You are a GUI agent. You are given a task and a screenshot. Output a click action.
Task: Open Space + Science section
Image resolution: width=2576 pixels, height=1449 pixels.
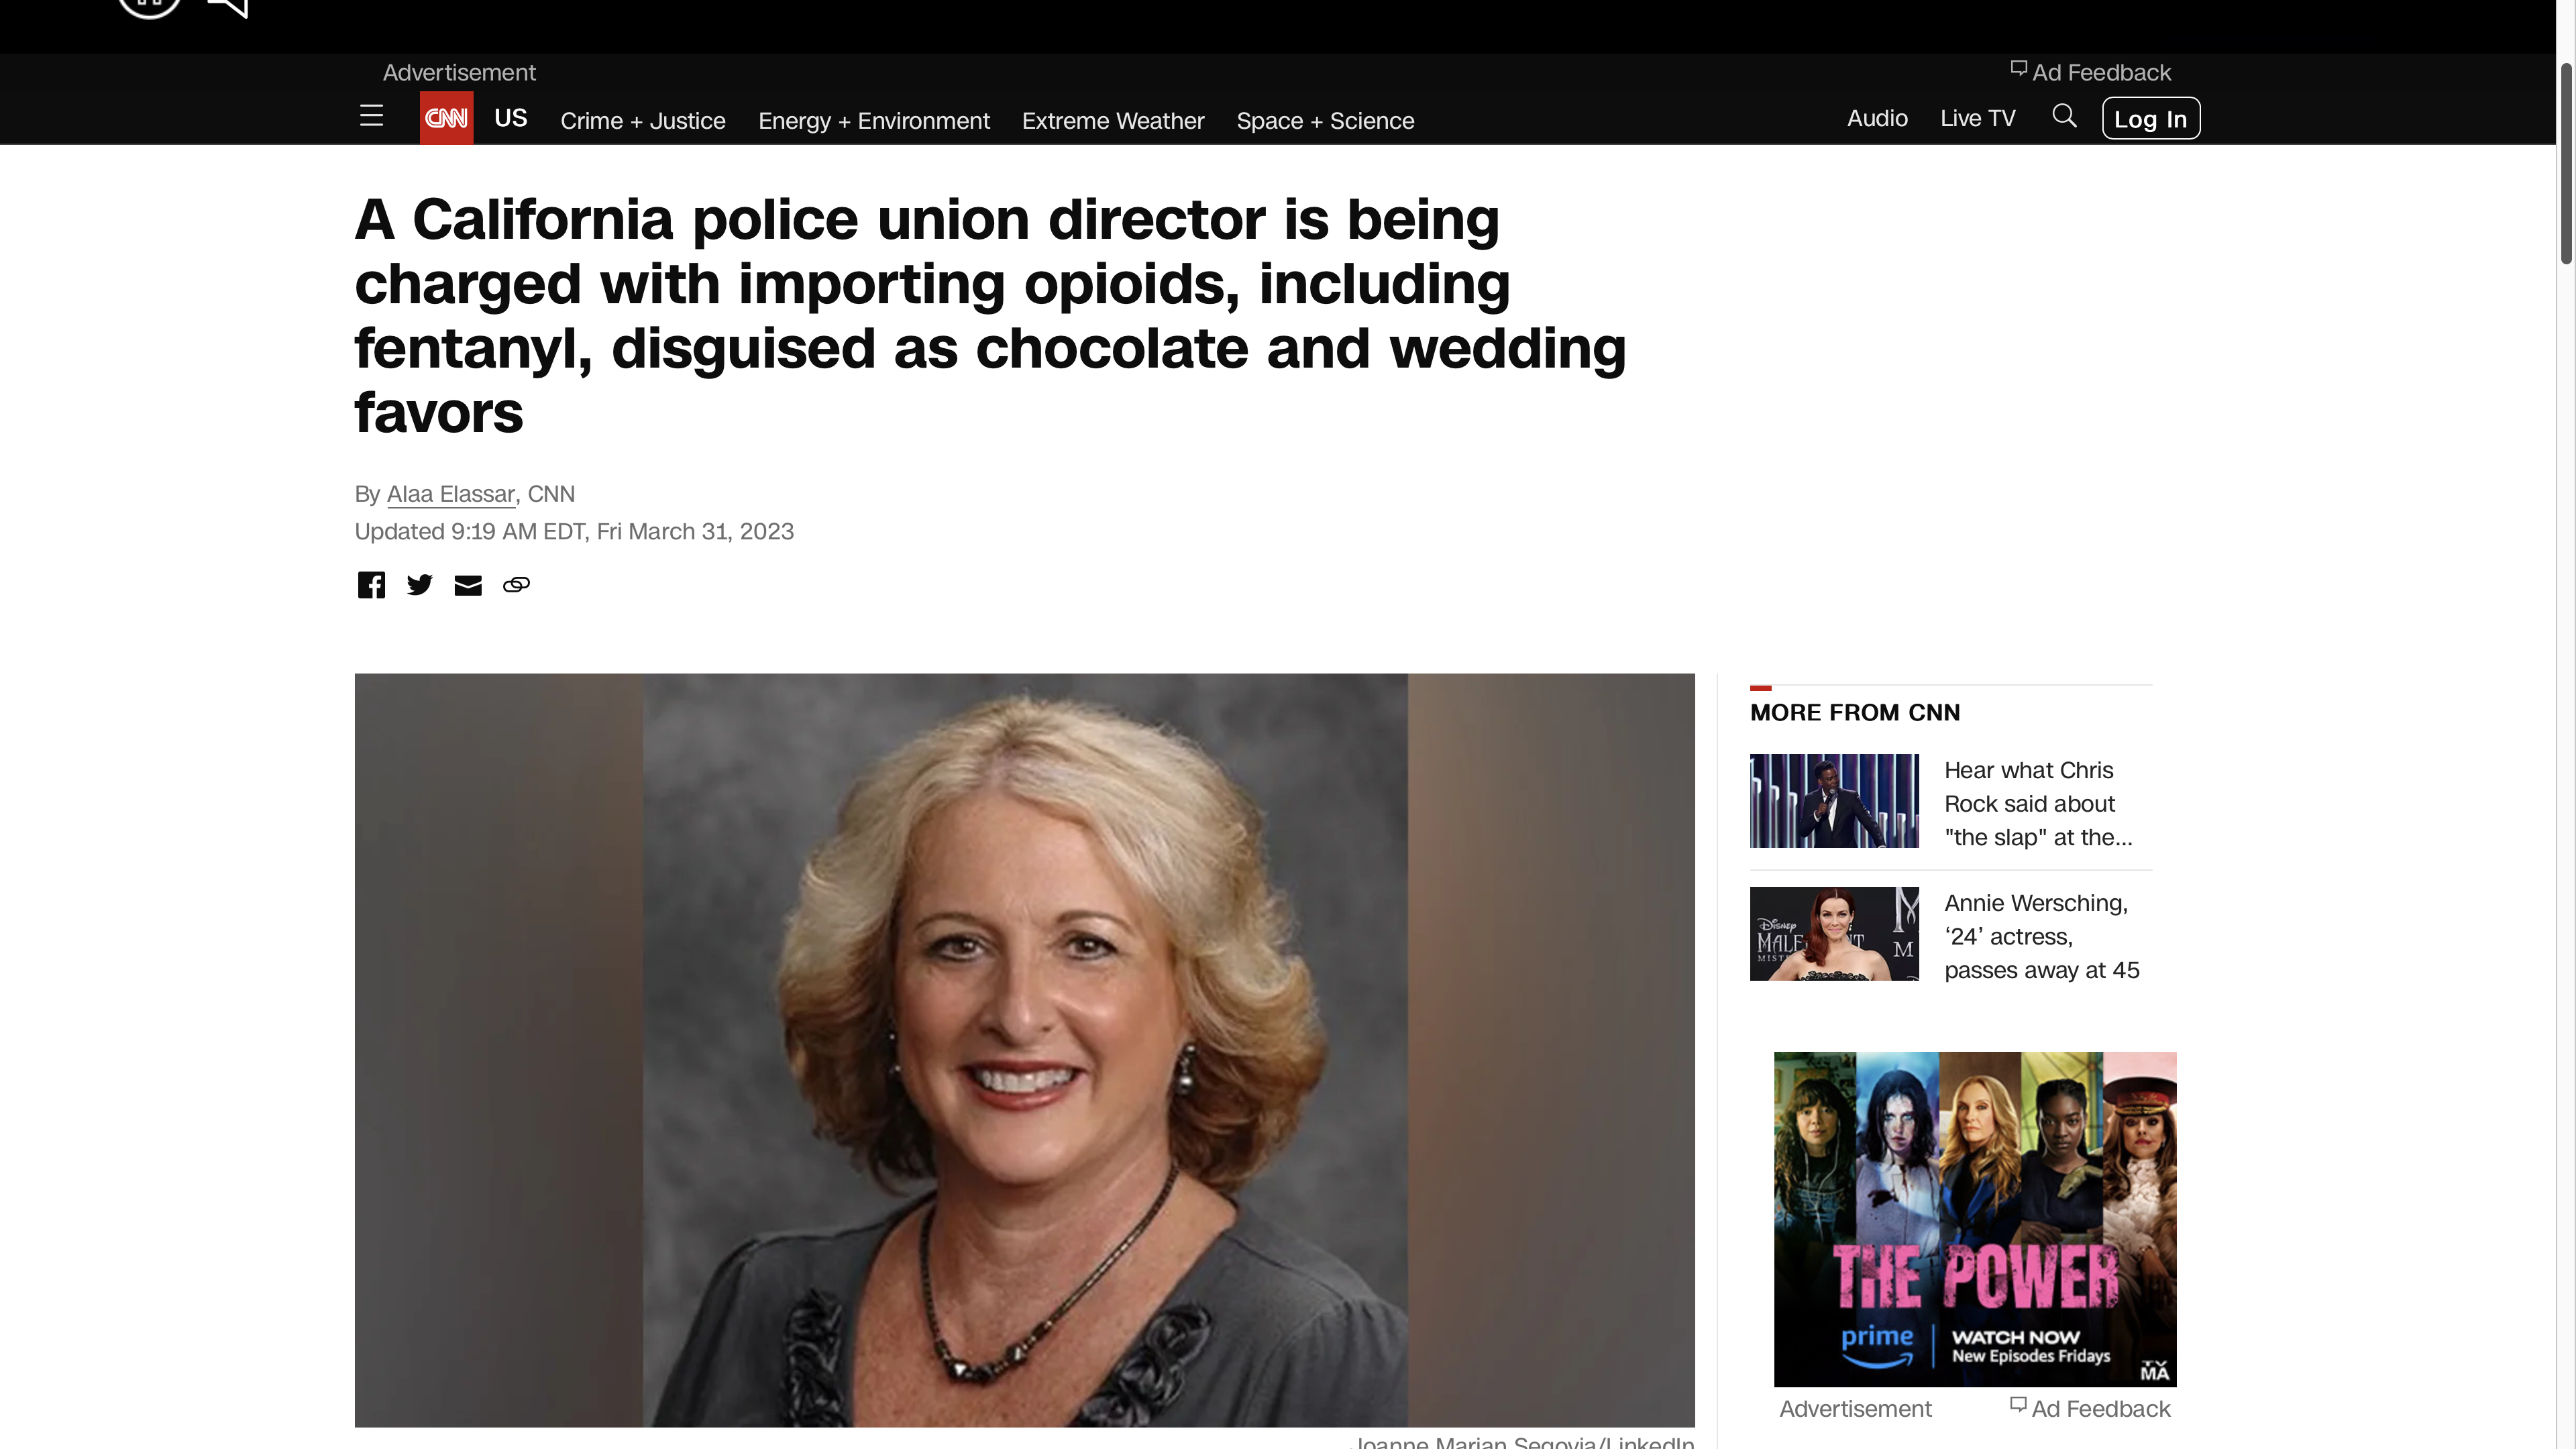(1325, 121)
